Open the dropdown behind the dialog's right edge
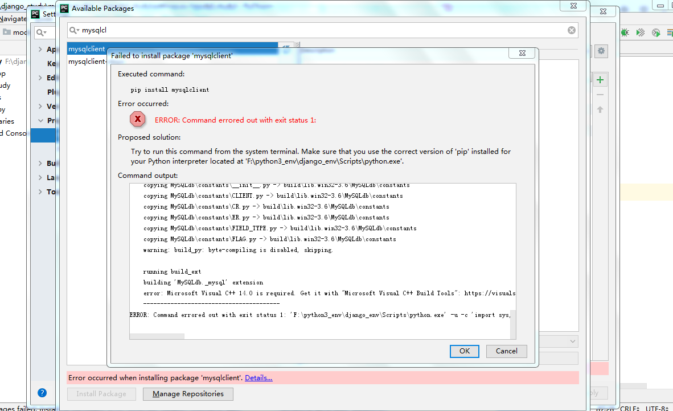Screen dimensions: 673x411 pyautogui.click(x=573, y=341)
